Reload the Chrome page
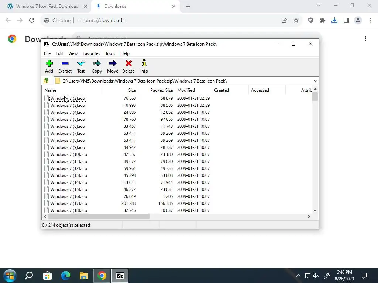The width and height of the screenshot is (378, 283). (32, 21)
